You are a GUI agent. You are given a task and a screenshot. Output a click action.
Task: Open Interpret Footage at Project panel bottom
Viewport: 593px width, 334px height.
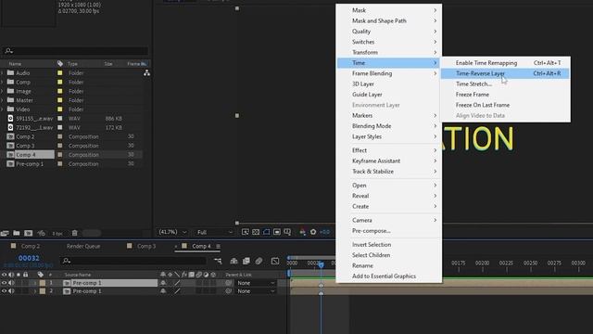[x=5, y=233]
